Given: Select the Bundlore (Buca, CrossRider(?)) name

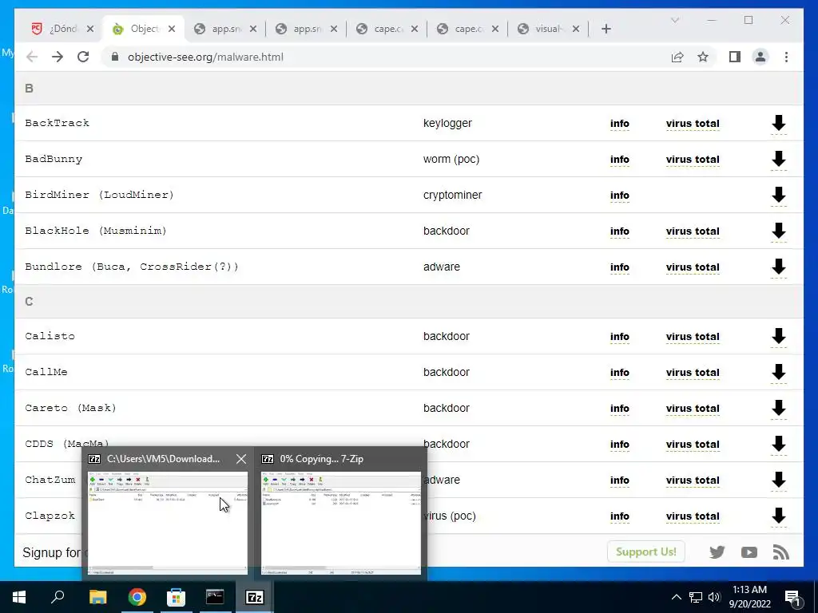Looking at the screenshot, I should point(132,267).
